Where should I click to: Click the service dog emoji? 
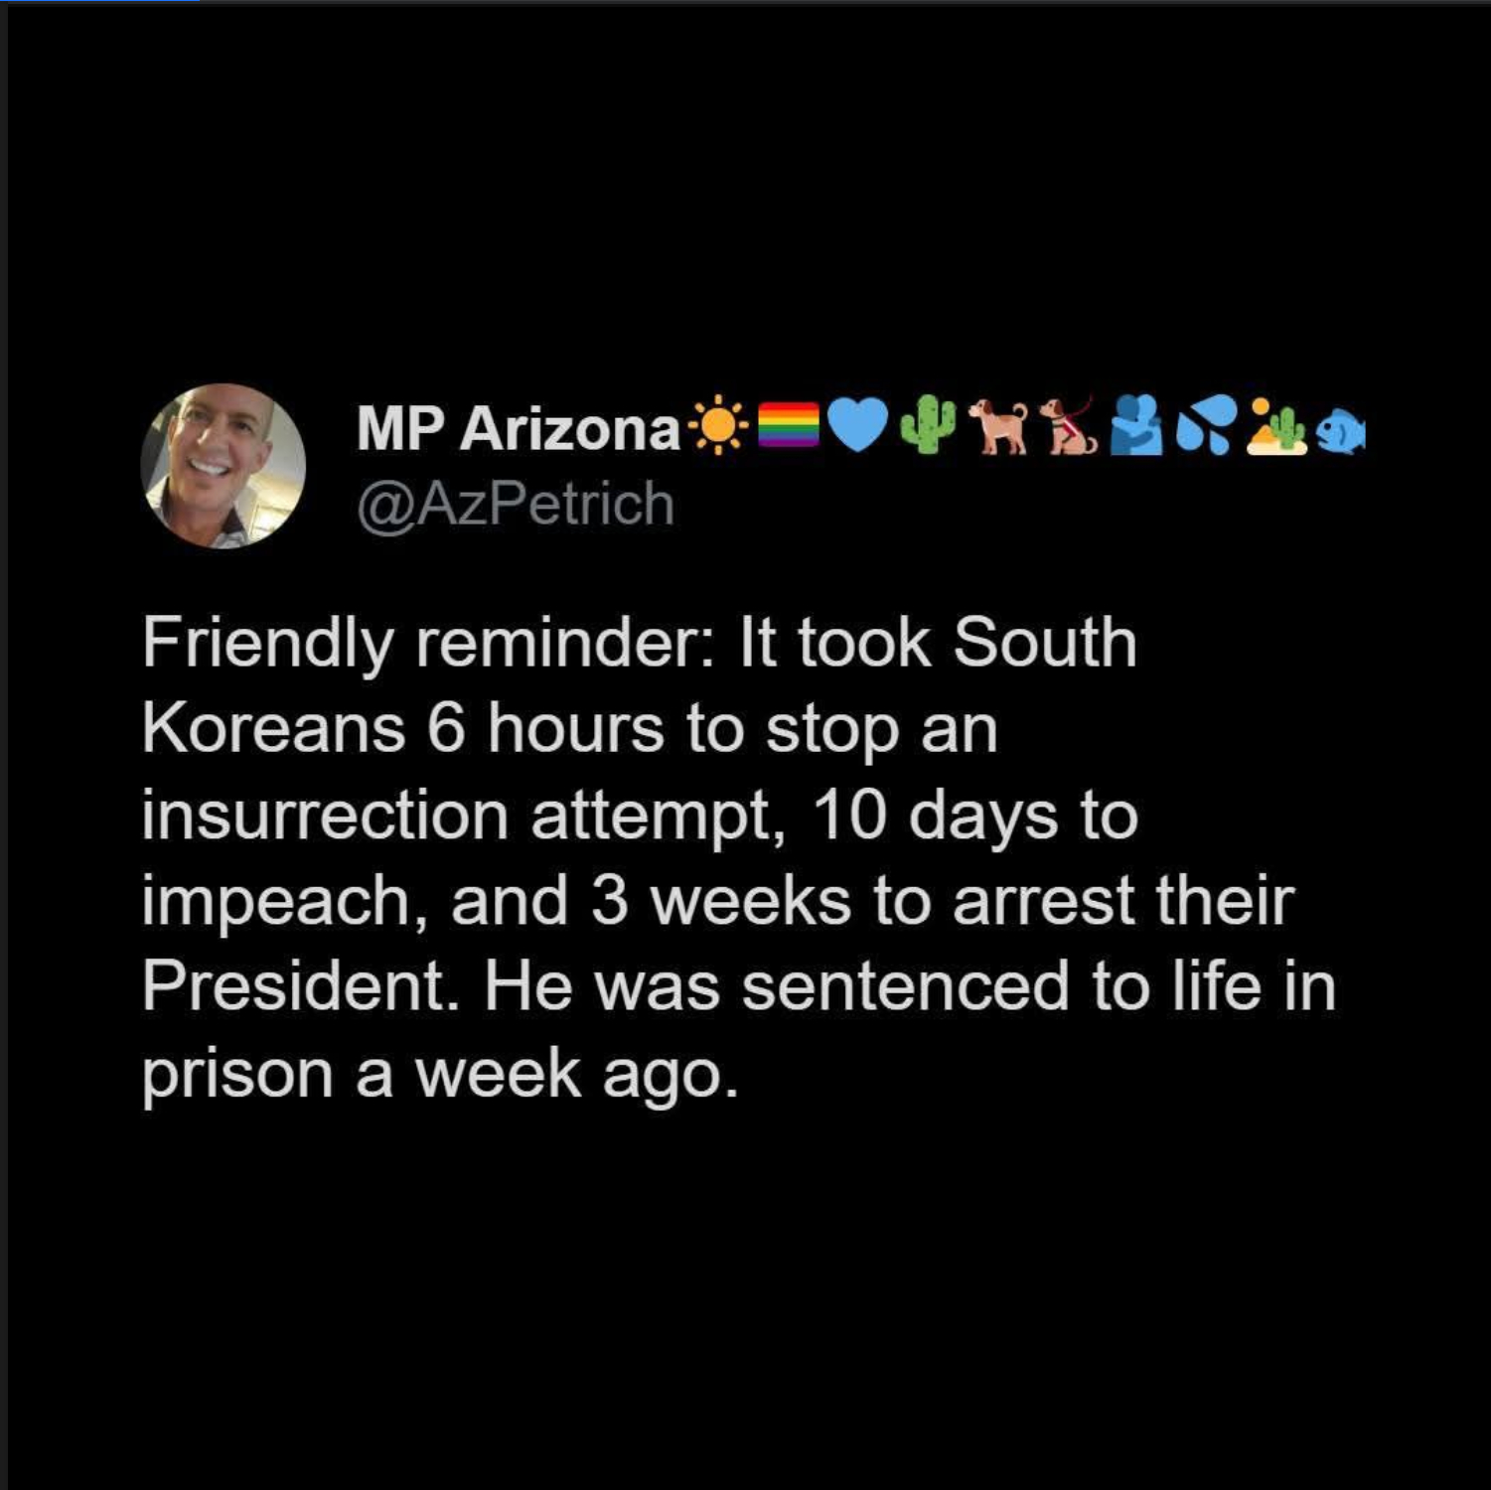[x=1068, y=426]
